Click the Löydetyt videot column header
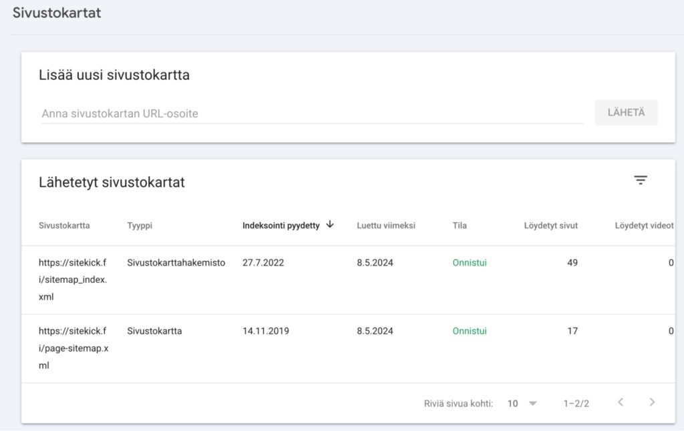The width and height of the screenshot is (684, 431). [644, 226]
